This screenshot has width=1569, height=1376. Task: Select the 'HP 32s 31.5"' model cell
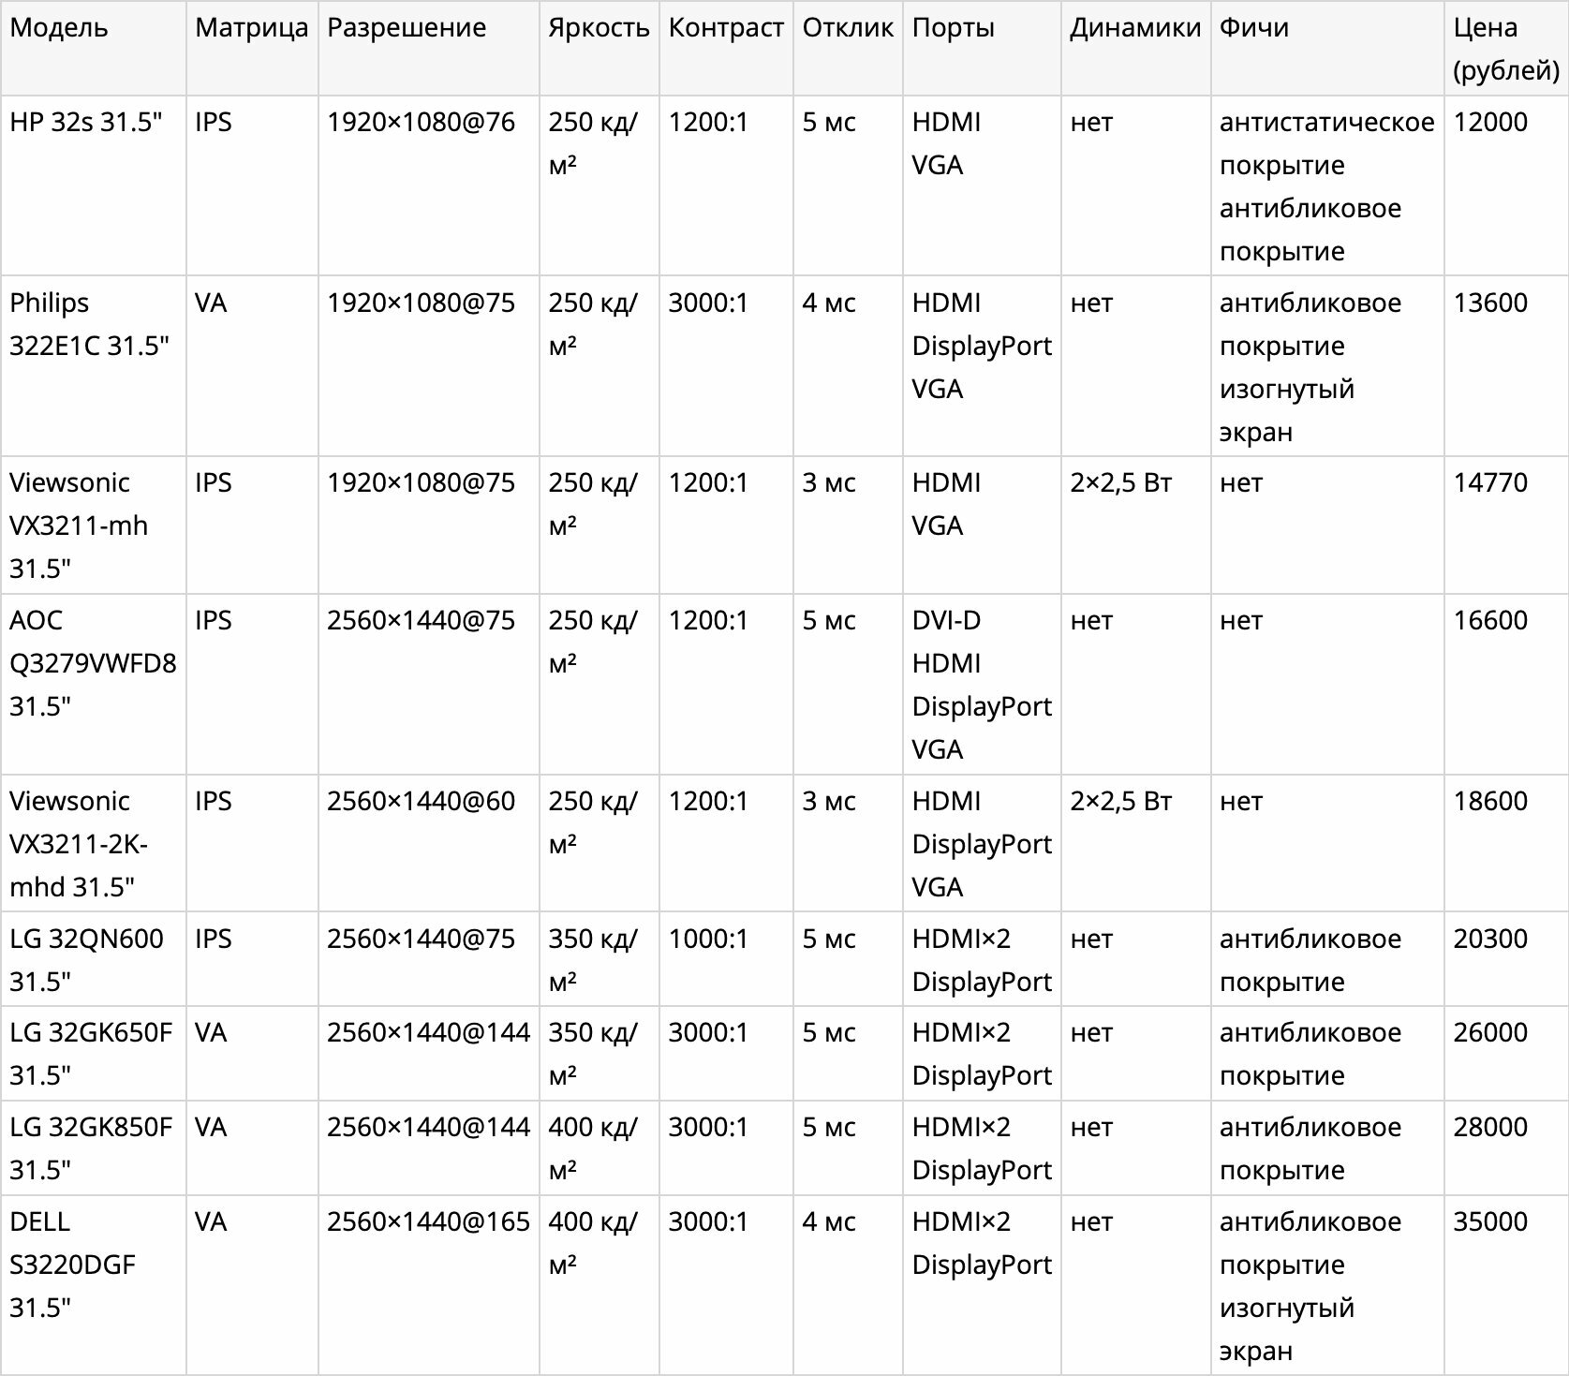tap(94, 185)
